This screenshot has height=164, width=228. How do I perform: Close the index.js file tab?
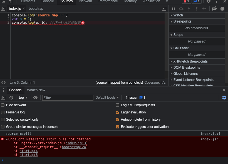(x=24, y=9)
